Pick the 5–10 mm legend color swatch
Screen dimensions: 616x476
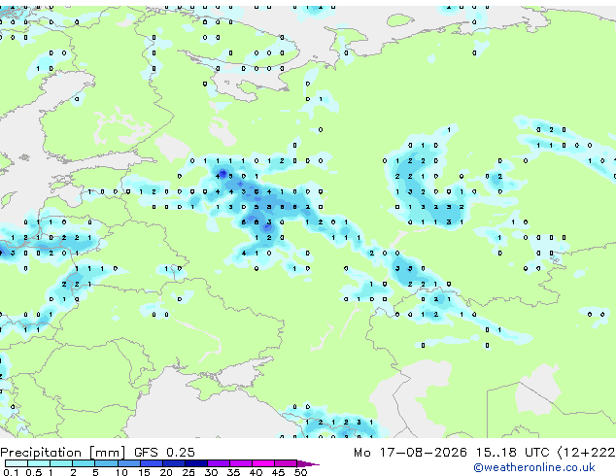(106, 463)
